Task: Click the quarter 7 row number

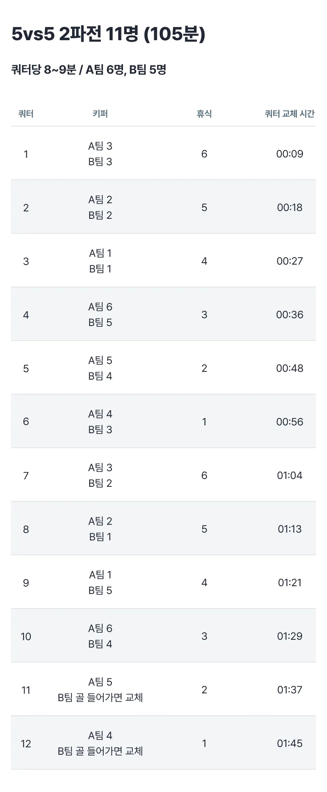Action: click(26, 476)
